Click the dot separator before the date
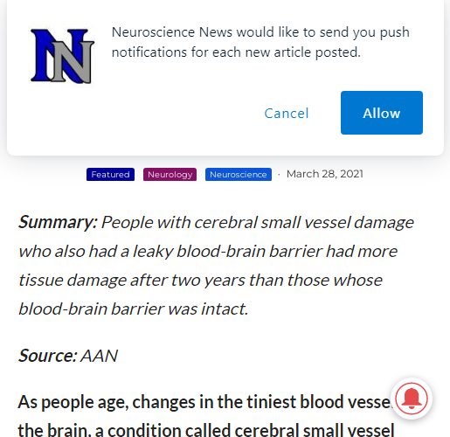This screenshot has width=450, height=437. click(x=279, y=174)
